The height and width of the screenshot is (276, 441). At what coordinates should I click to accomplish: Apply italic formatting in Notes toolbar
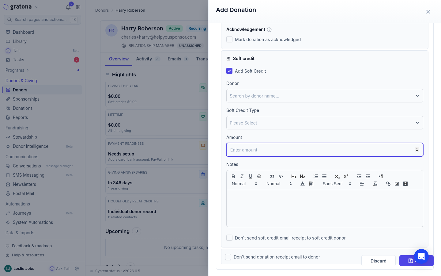[242, 176]
